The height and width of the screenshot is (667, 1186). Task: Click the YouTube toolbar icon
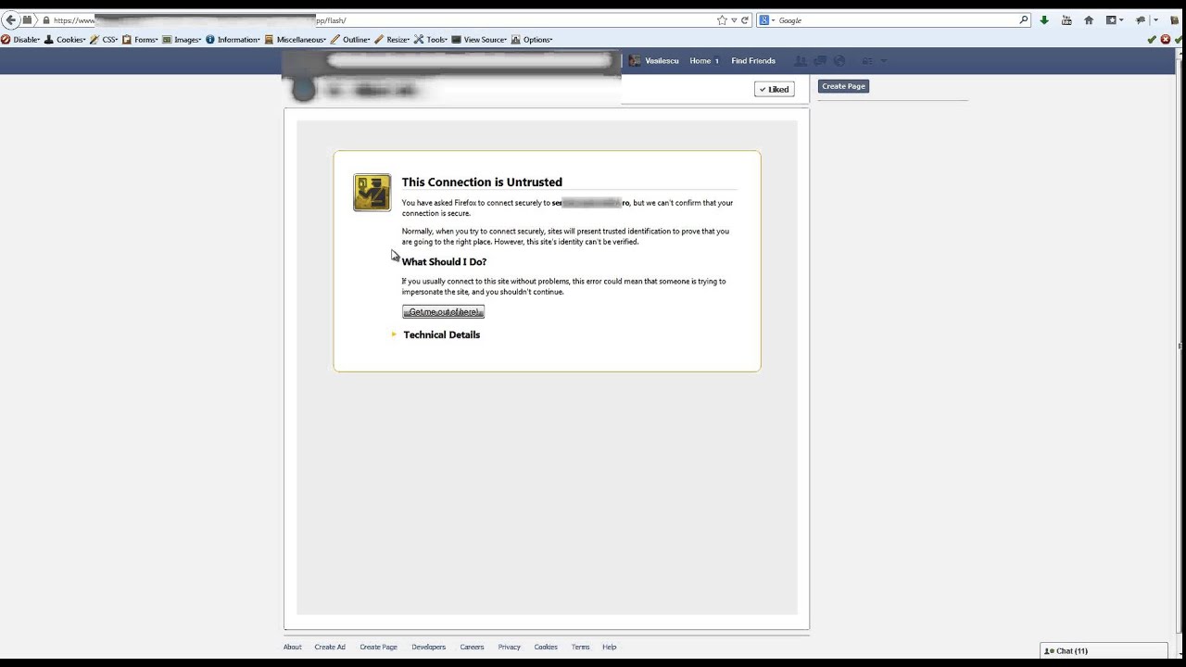(1066, 20)
